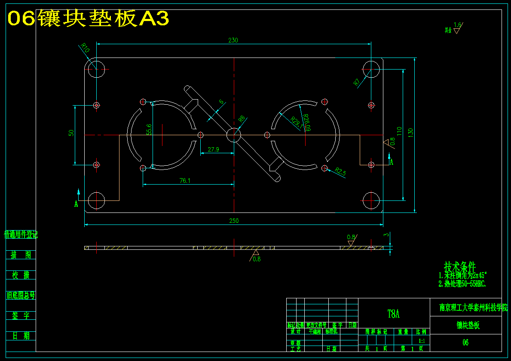Select drawing number 06 in title block
This screenshot has height=361, width=511.
(x=465, y=342)
